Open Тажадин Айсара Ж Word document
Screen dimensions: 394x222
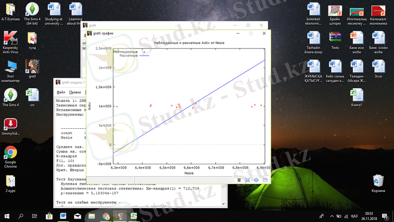[357, 71]
